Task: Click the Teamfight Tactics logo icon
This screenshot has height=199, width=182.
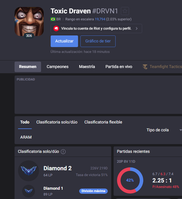Action: [x=145, y=67]
